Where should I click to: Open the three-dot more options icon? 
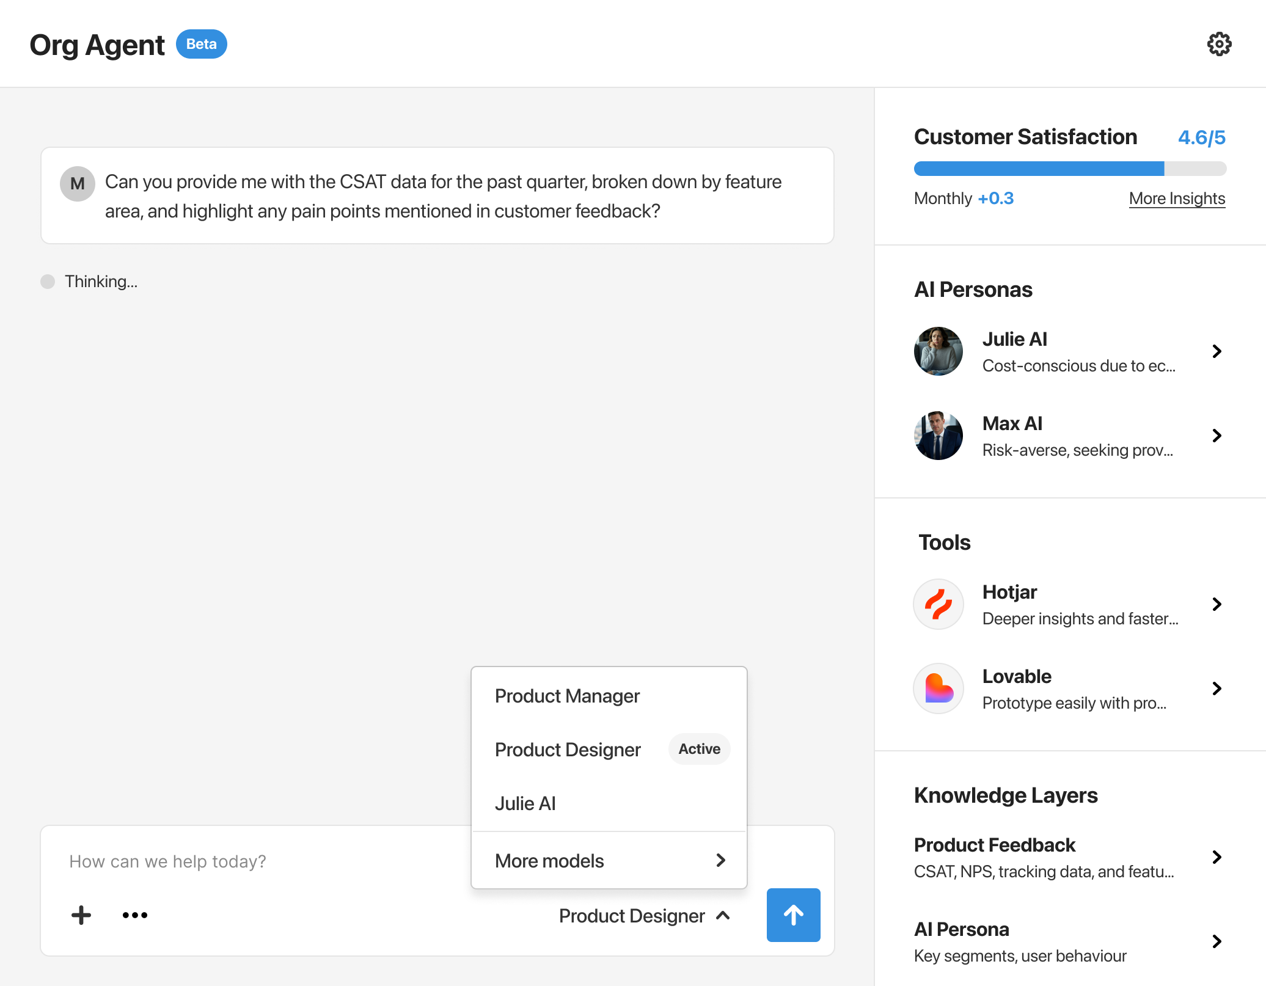click(134, 915)
